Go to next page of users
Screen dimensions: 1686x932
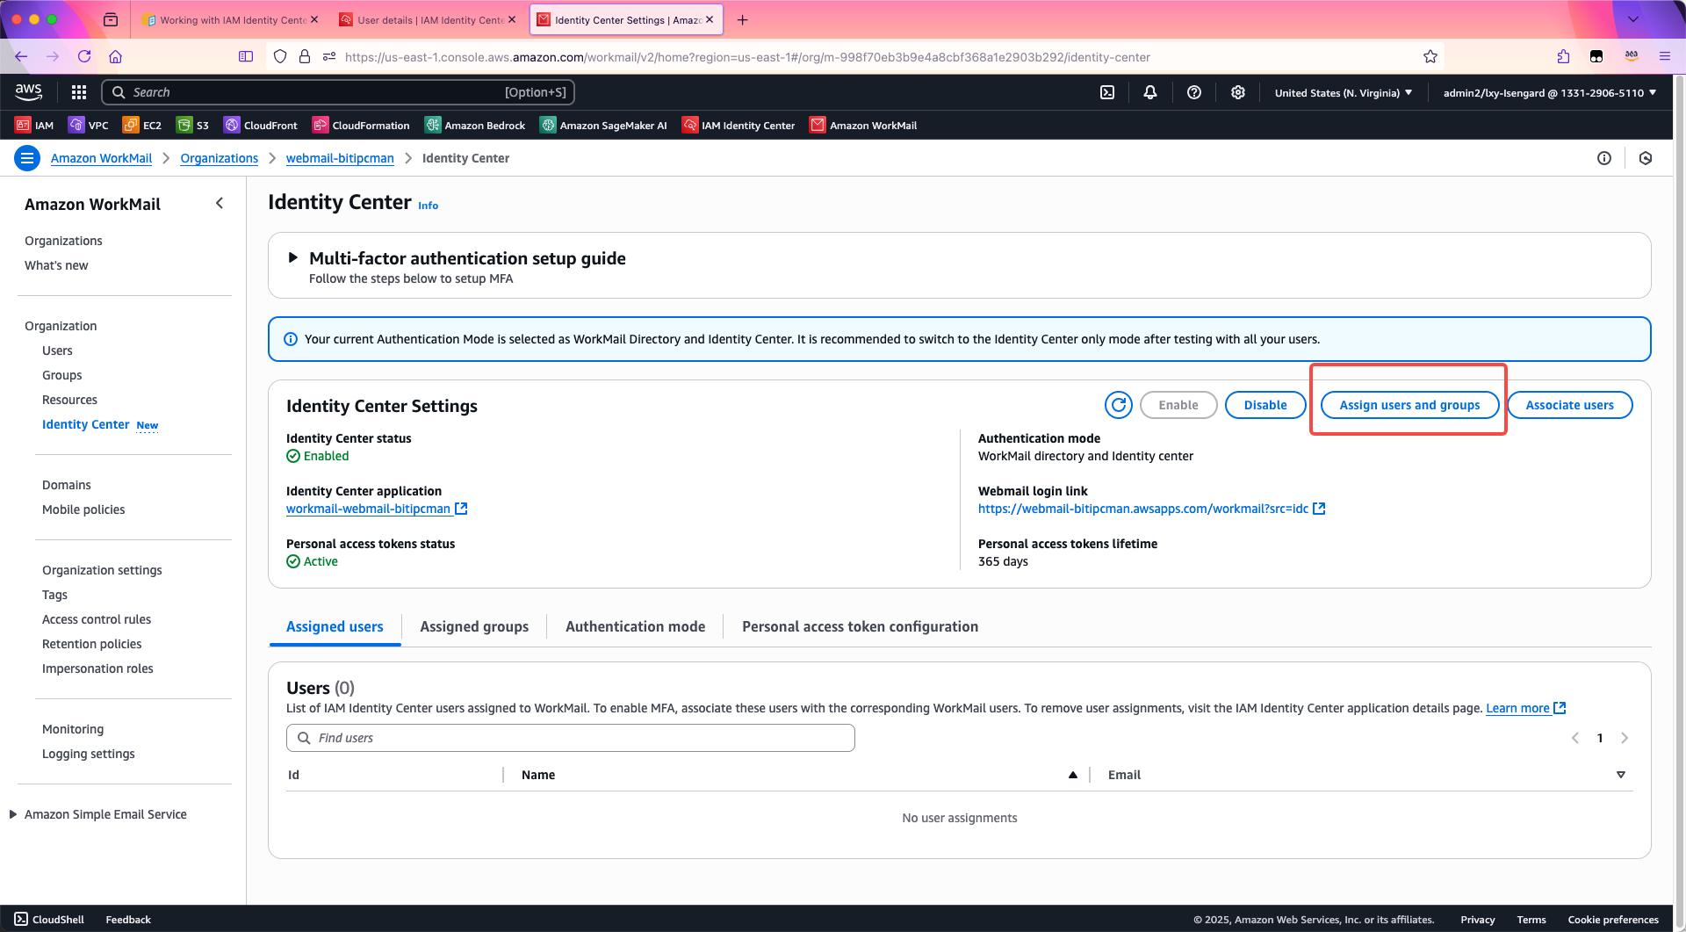(x=1625, y=738)
